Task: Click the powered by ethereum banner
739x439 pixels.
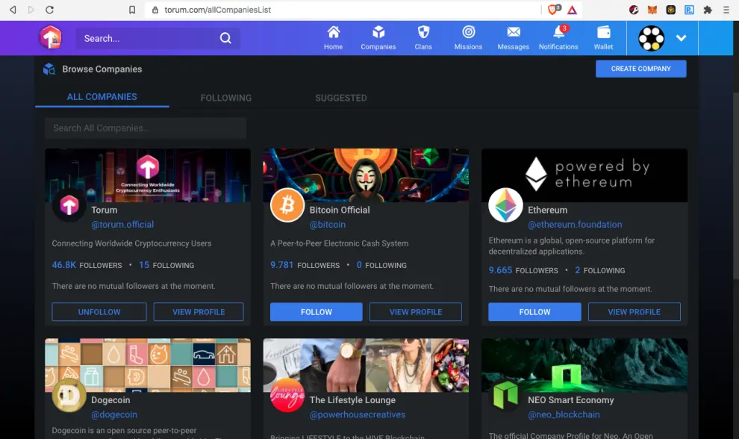Action: [x=584, y=175]
